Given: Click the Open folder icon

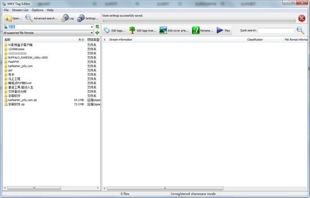Looking at the screenshot, I should pos(8,18).
